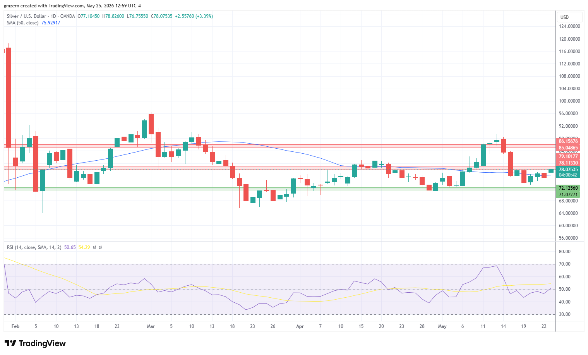
Task: Click the 30.00 RSI axis label
Action: (565, 314)
